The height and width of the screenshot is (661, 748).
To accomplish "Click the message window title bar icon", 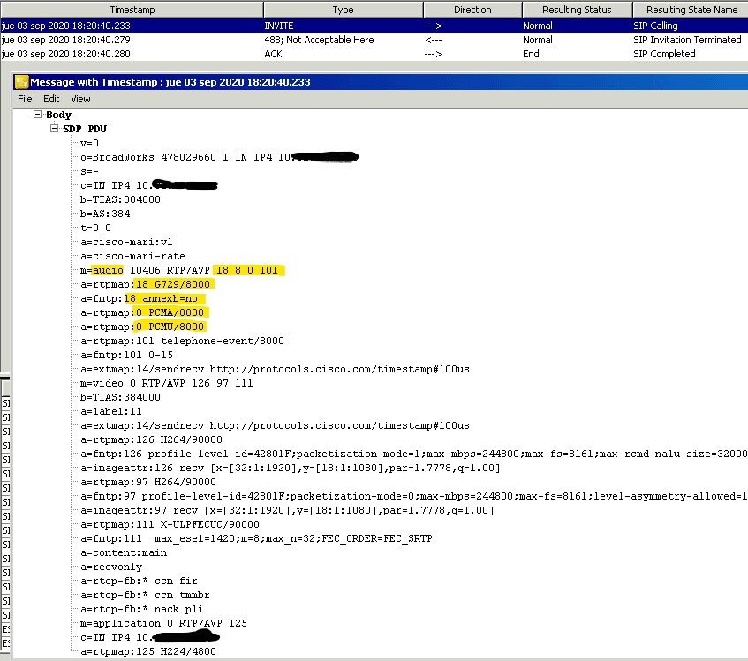I will [x=21, y=82].
